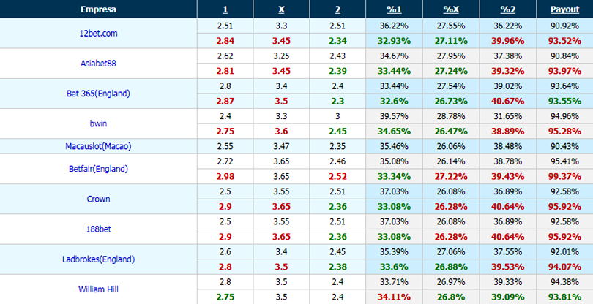Sort by the Payout column header
Screen dimensions: 593x304
(x=564, y=9)
